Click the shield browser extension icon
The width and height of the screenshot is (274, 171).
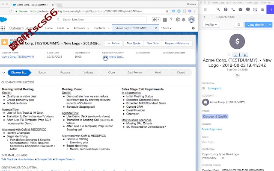(x=190, y=11)
